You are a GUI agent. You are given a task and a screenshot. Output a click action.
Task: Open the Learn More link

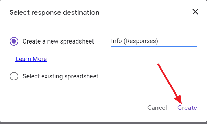tap(31, 59)
